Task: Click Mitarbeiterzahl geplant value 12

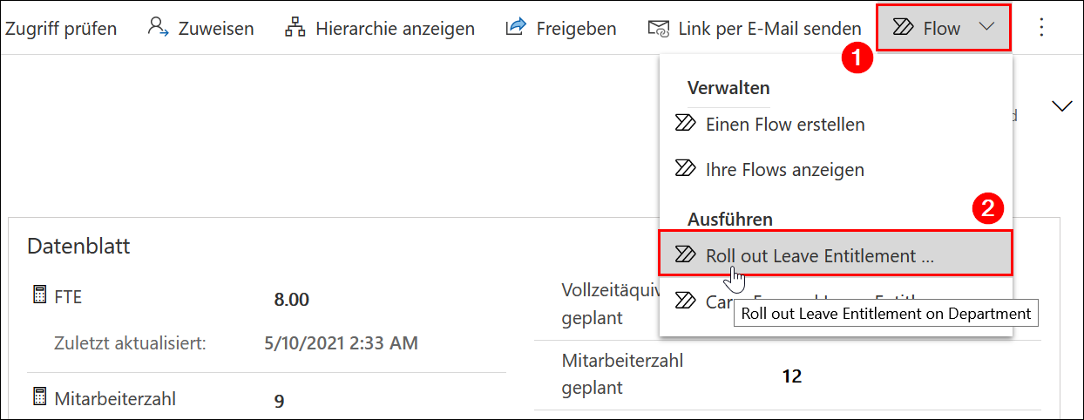Action: point(791,376)
